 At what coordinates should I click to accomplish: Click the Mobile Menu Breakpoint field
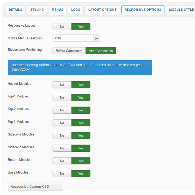pos(73,38)
